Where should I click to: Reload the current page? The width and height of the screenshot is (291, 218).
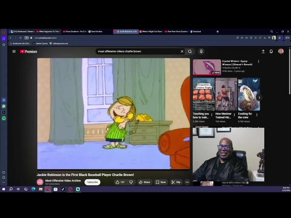20,38
